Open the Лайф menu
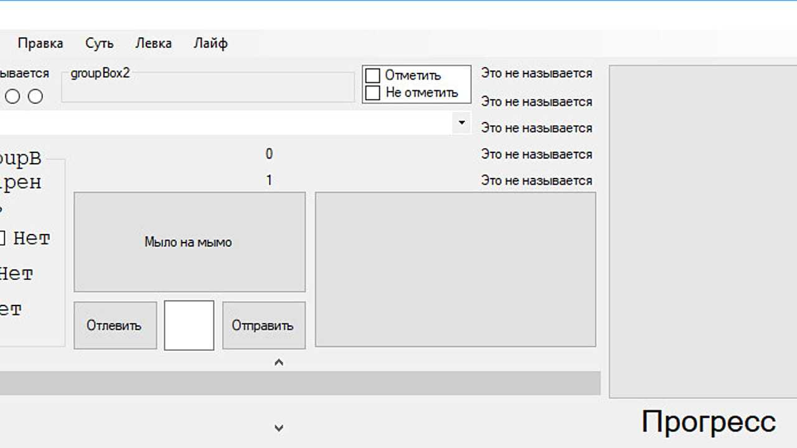797x448 pixels. coord(210,44)
